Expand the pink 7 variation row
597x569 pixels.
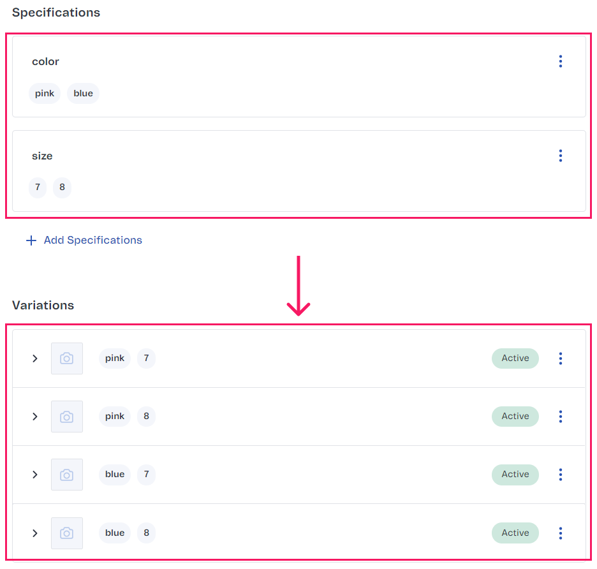35,358
